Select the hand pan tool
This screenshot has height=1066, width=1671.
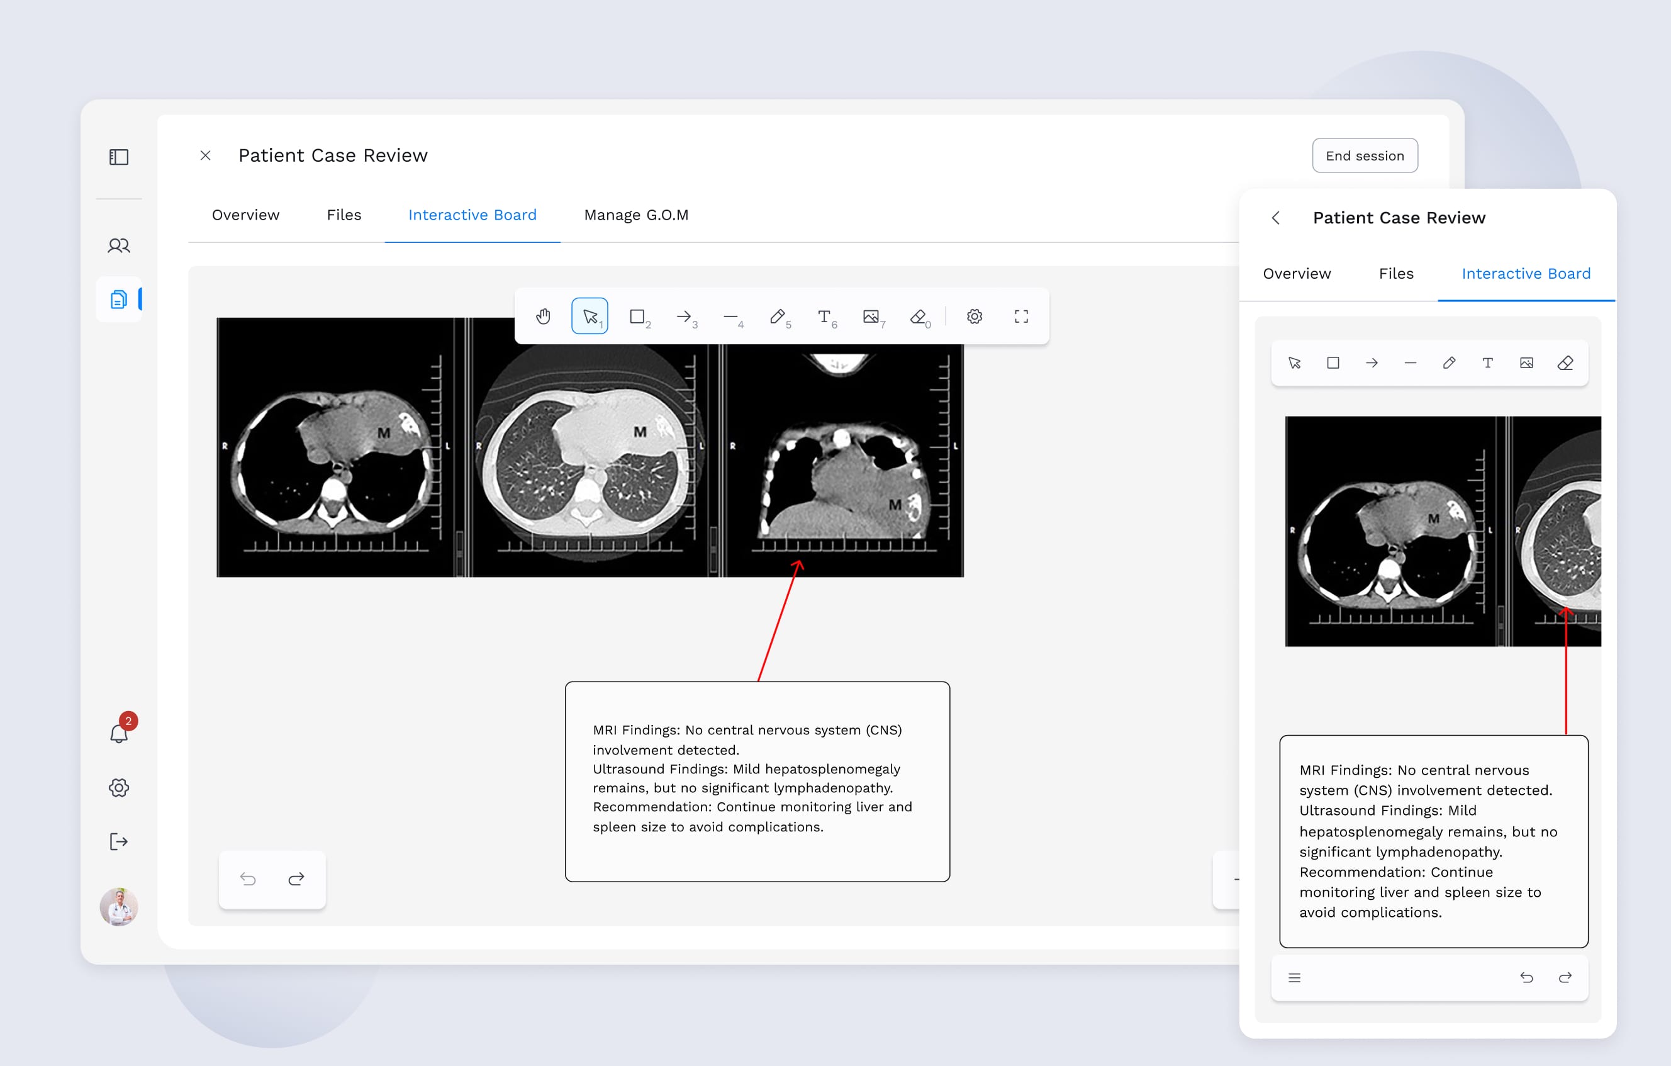point(543,317)
